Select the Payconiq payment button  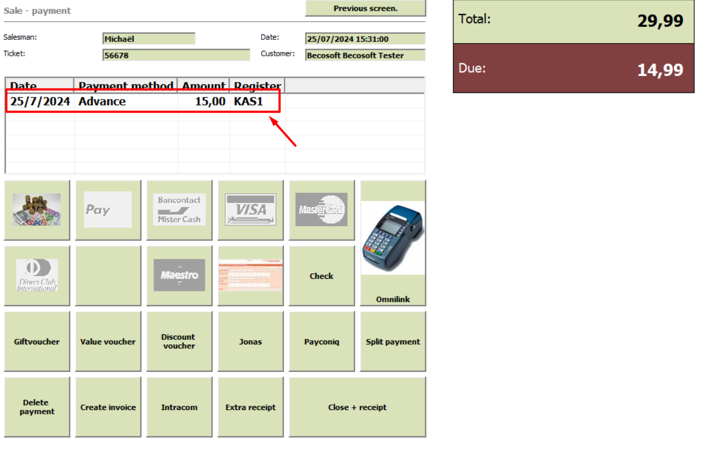coord(322,341)
